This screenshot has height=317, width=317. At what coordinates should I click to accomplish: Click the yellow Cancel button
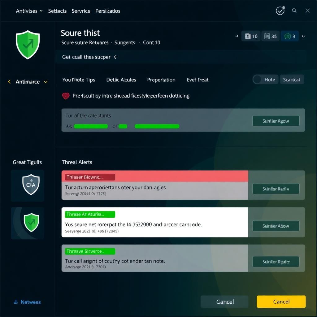(281, 302)
